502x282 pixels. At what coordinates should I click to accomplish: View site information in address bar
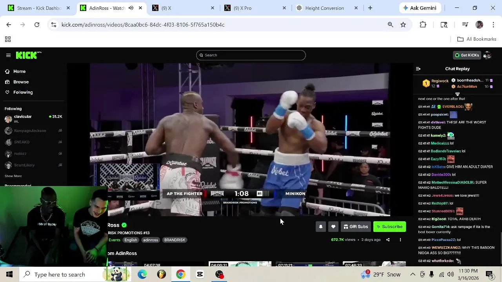coord(53,25)
